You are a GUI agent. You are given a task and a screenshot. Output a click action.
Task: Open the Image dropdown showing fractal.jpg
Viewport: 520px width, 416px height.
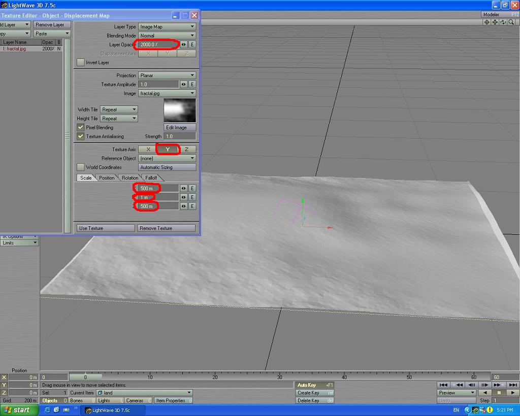[x=167, y=93]
